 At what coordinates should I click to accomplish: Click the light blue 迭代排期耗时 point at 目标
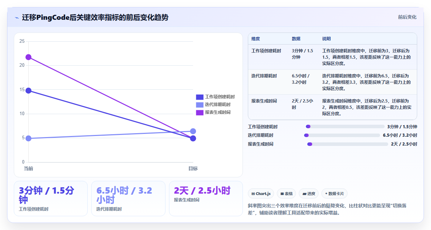point(193,131)
